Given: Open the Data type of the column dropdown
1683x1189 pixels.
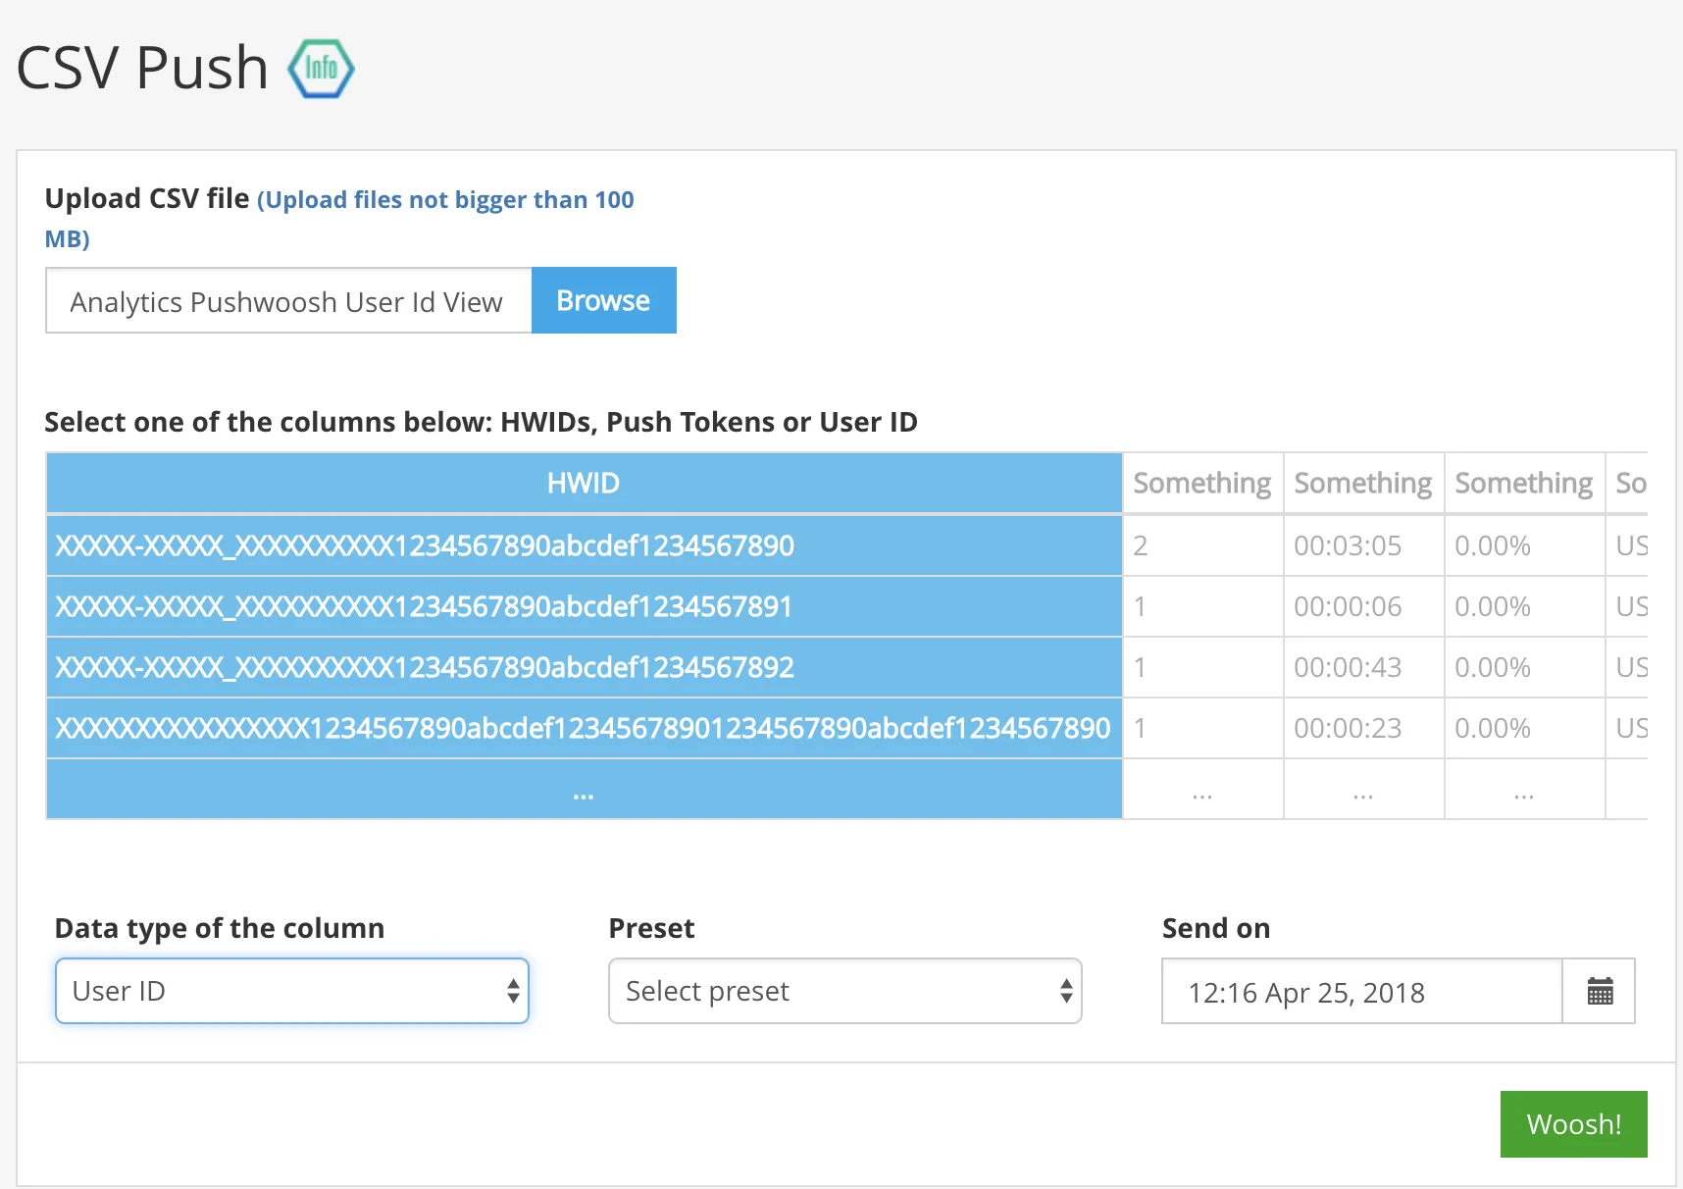Looking at the screenshot, I should click(291, 991).
